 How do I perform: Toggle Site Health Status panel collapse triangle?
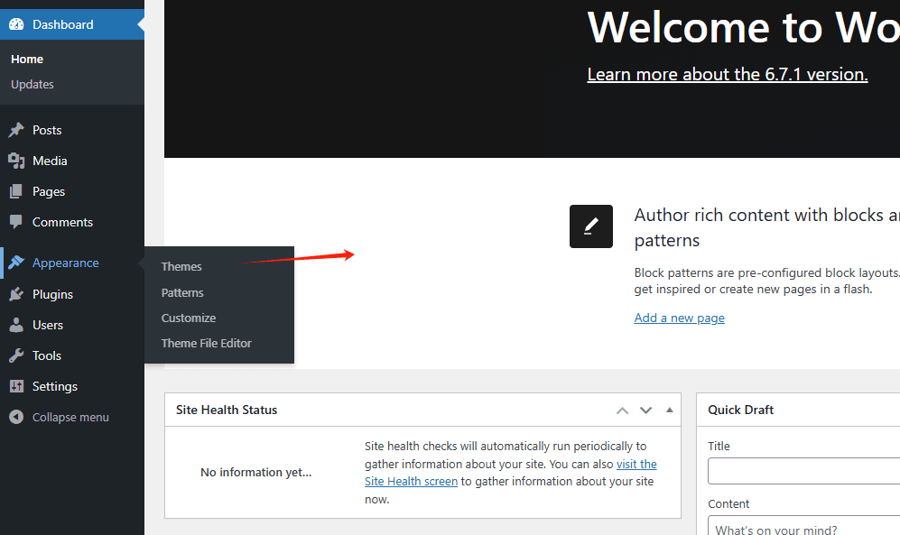[x=669, y=410]
